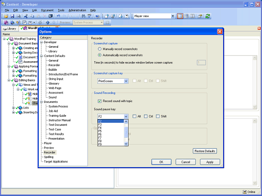Collapse the Content Defaults category node
The image size is (262, 196).
[x=41, y=56]
